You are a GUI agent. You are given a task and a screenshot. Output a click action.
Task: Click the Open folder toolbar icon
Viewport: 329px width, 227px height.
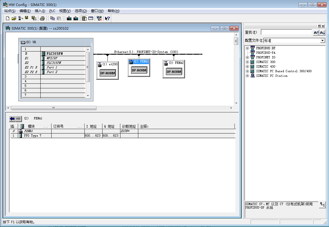coord(14,18)
